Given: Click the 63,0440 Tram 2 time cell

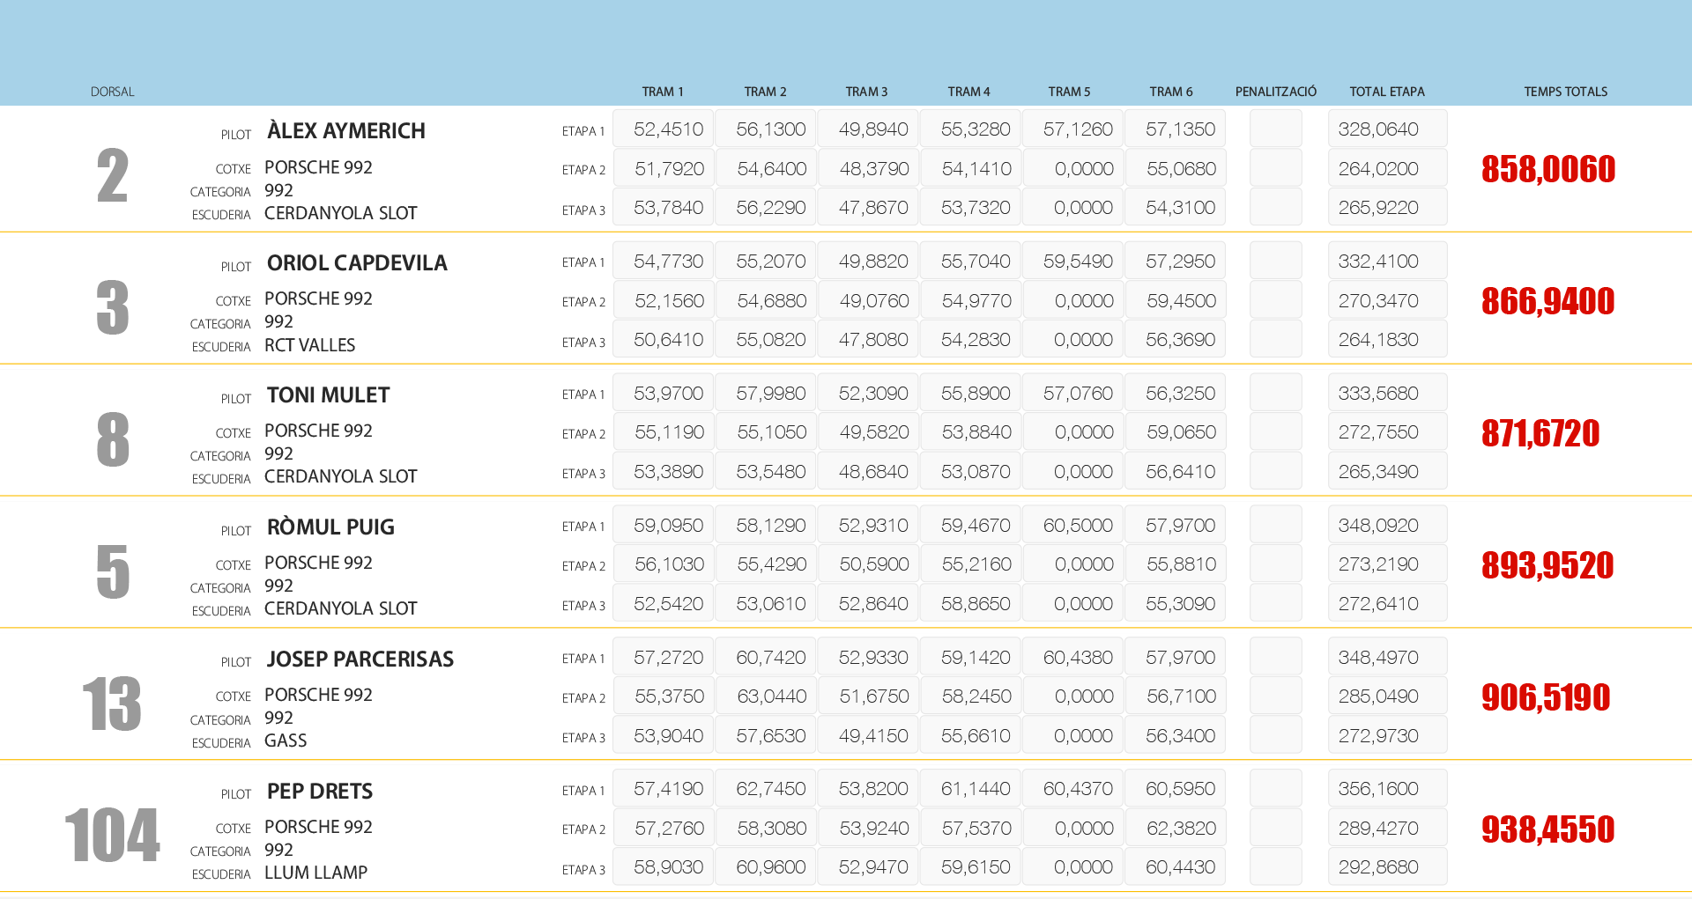Looking at the screenshot, I should [771, 696].
